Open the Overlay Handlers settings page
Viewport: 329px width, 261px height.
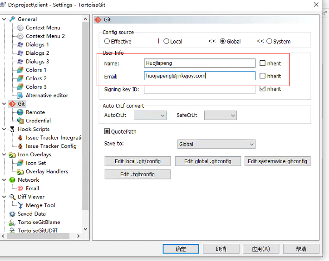click(x=47, y=172)
